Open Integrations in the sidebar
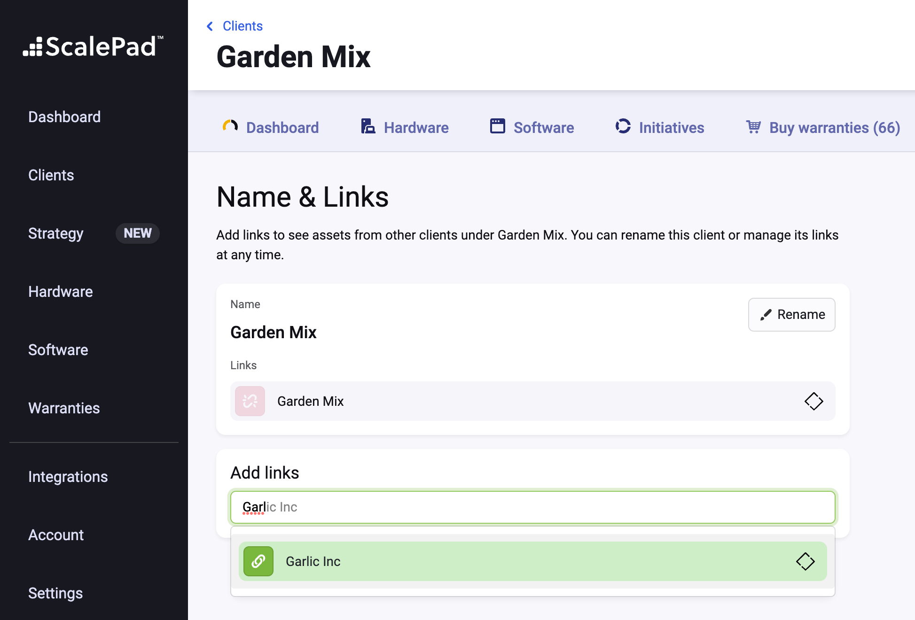Image resolution: width=915 pixels, height=620 pixels. (68, 477)
